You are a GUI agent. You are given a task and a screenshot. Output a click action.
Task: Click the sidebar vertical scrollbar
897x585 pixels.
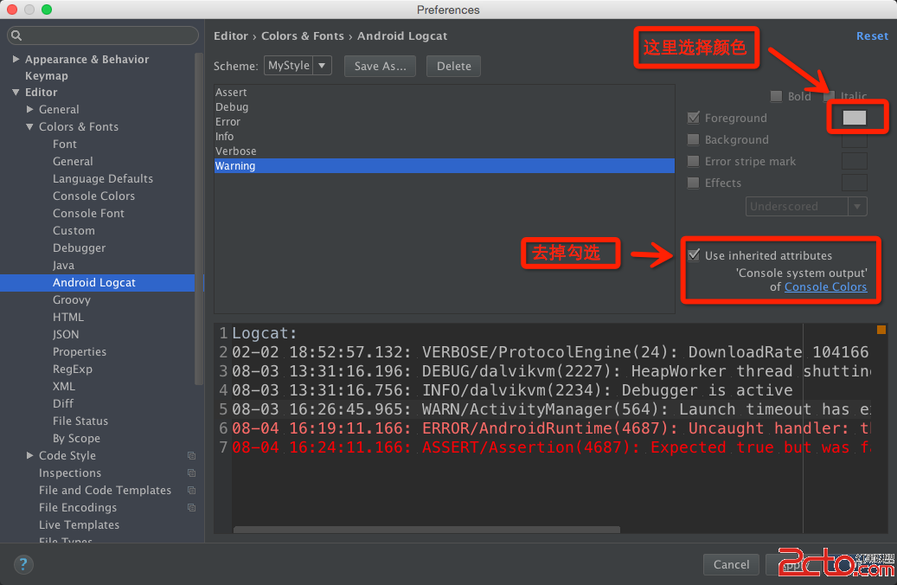(198, 219)
